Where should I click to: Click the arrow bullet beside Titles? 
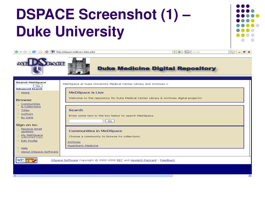tap(18, 110)
